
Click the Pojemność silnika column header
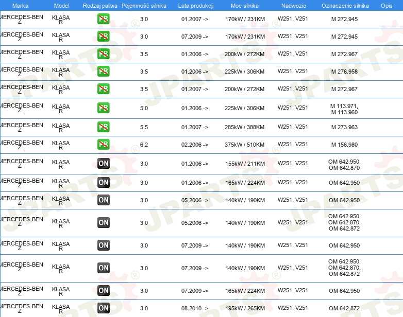click(x=144, y=6)
